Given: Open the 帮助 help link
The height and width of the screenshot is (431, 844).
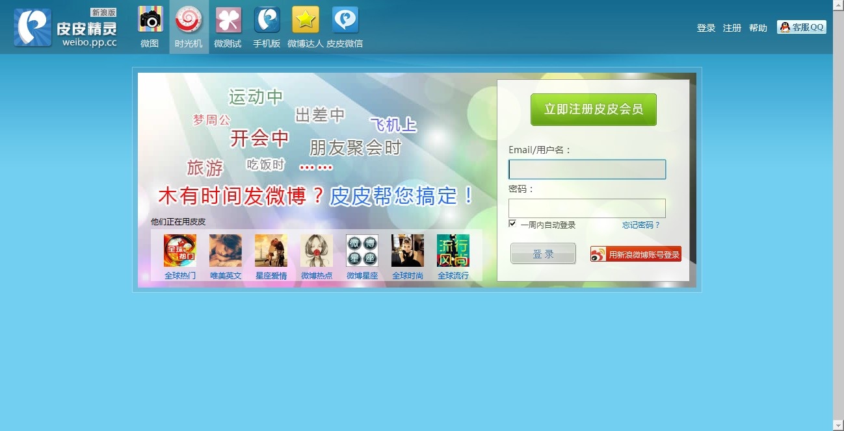Looking at the screenshot, I should point(758,28).
